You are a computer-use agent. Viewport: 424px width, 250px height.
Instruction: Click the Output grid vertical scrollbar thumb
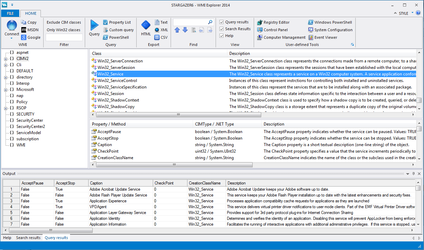(x=418, y=188)
